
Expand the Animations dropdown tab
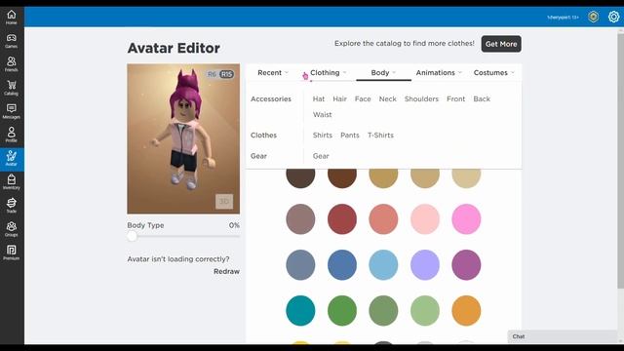439,73
